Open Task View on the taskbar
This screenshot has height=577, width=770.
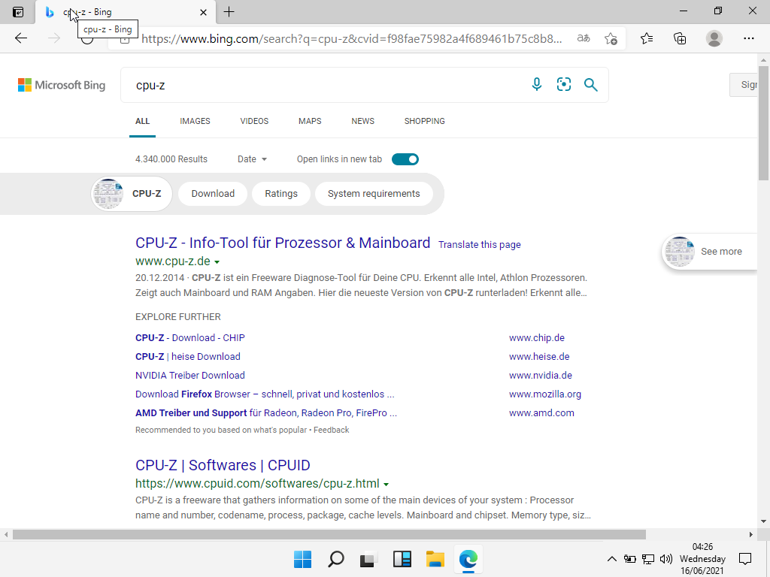[368, 559]
